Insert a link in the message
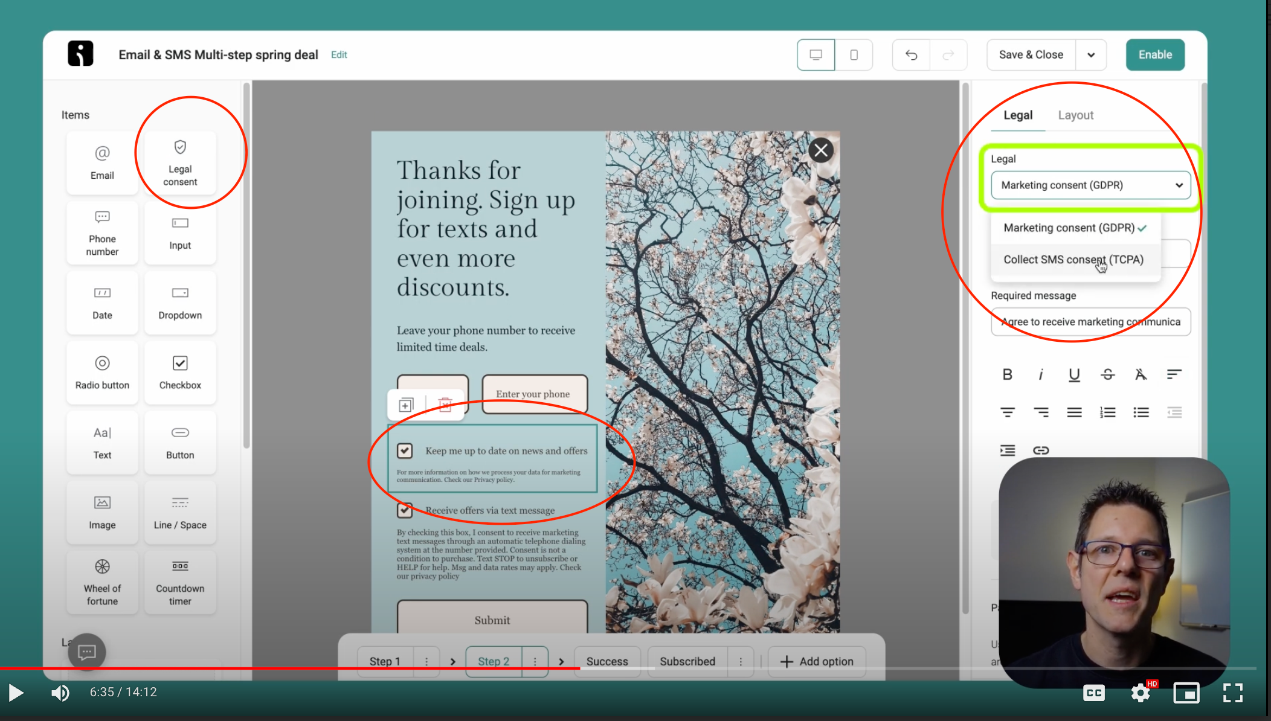Viewport: 1271px width, 721px height. click(x=1041, y=450)
